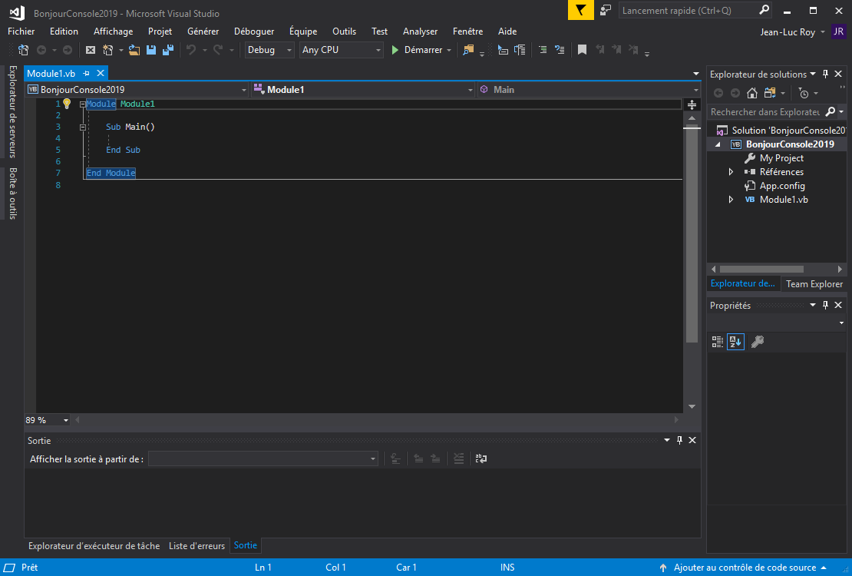The image size is (852, 576).
Task: Click the Open File folder icon
Action: pyautogui.click(x=134, y=50)
